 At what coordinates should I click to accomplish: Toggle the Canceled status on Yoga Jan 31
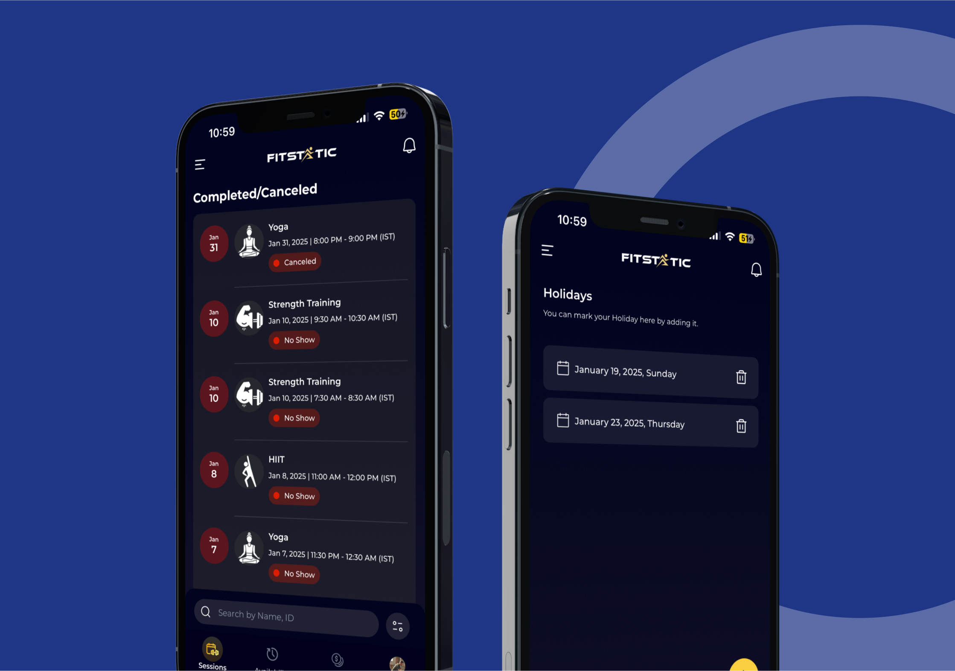[x=296, y=262]
